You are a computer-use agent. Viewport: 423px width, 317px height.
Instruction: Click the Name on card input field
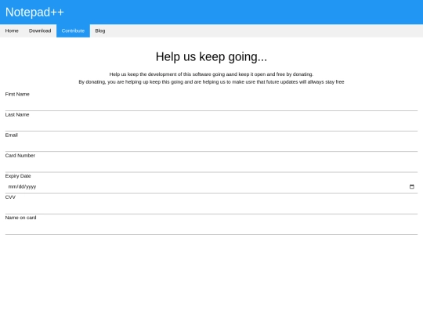tap(211, 228)
